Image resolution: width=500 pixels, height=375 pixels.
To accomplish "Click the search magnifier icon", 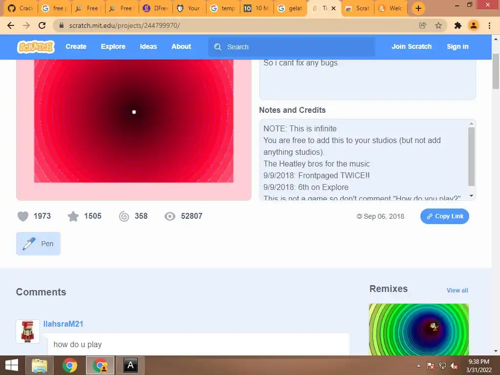I will coord(218,47).
